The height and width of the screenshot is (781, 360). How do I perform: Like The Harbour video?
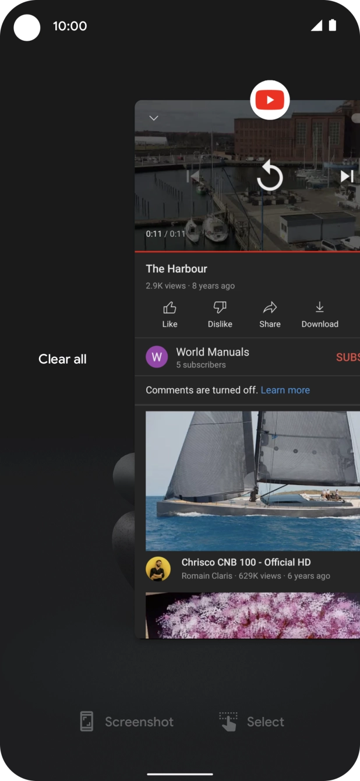[x=170, y=314]
